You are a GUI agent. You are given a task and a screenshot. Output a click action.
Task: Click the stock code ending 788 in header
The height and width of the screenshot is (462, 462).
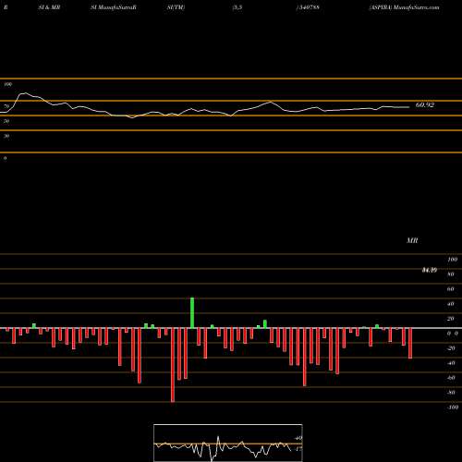click(308, 7)
